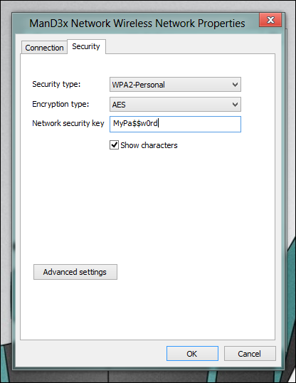The image size is (296, 383).
Task: Click the Security type label
Action: pyautogui.click(x=56, y=84)
